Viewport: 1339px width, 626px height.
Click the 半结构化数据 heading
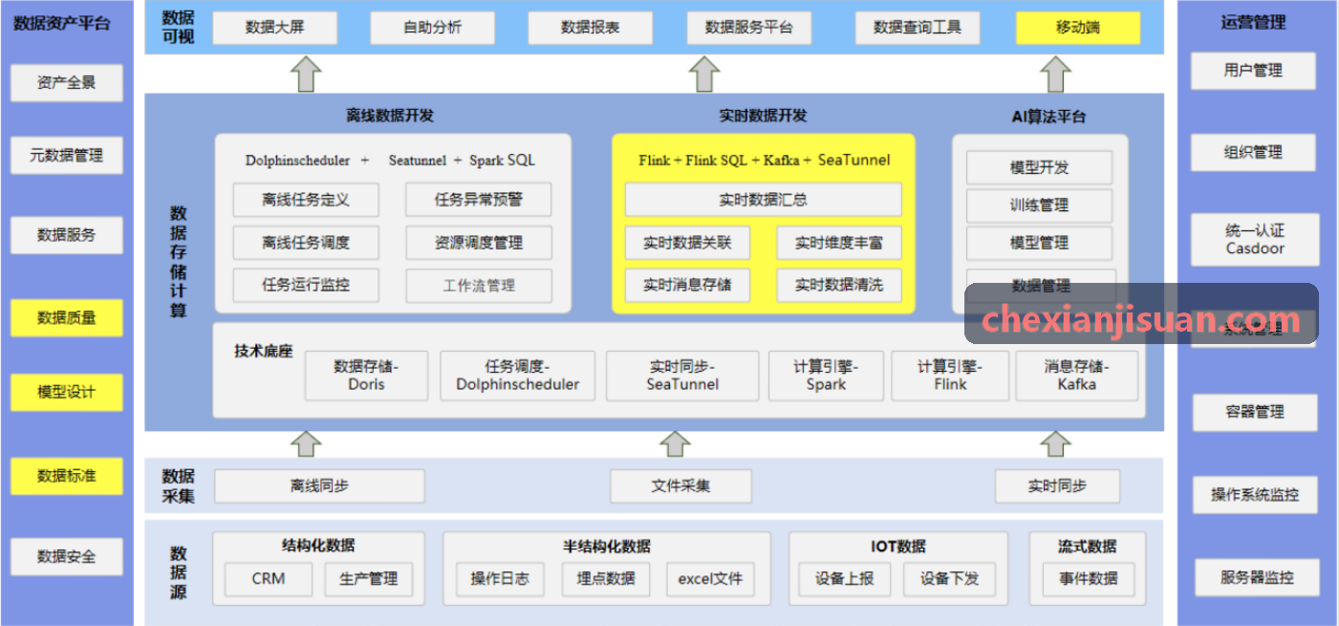click(x=607, y=547)
